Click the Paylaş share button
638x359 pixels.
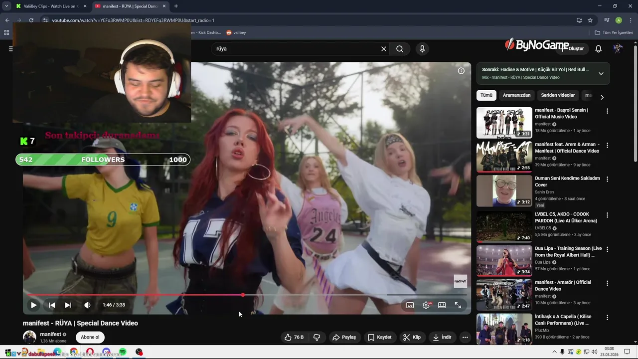coord(344,337)
